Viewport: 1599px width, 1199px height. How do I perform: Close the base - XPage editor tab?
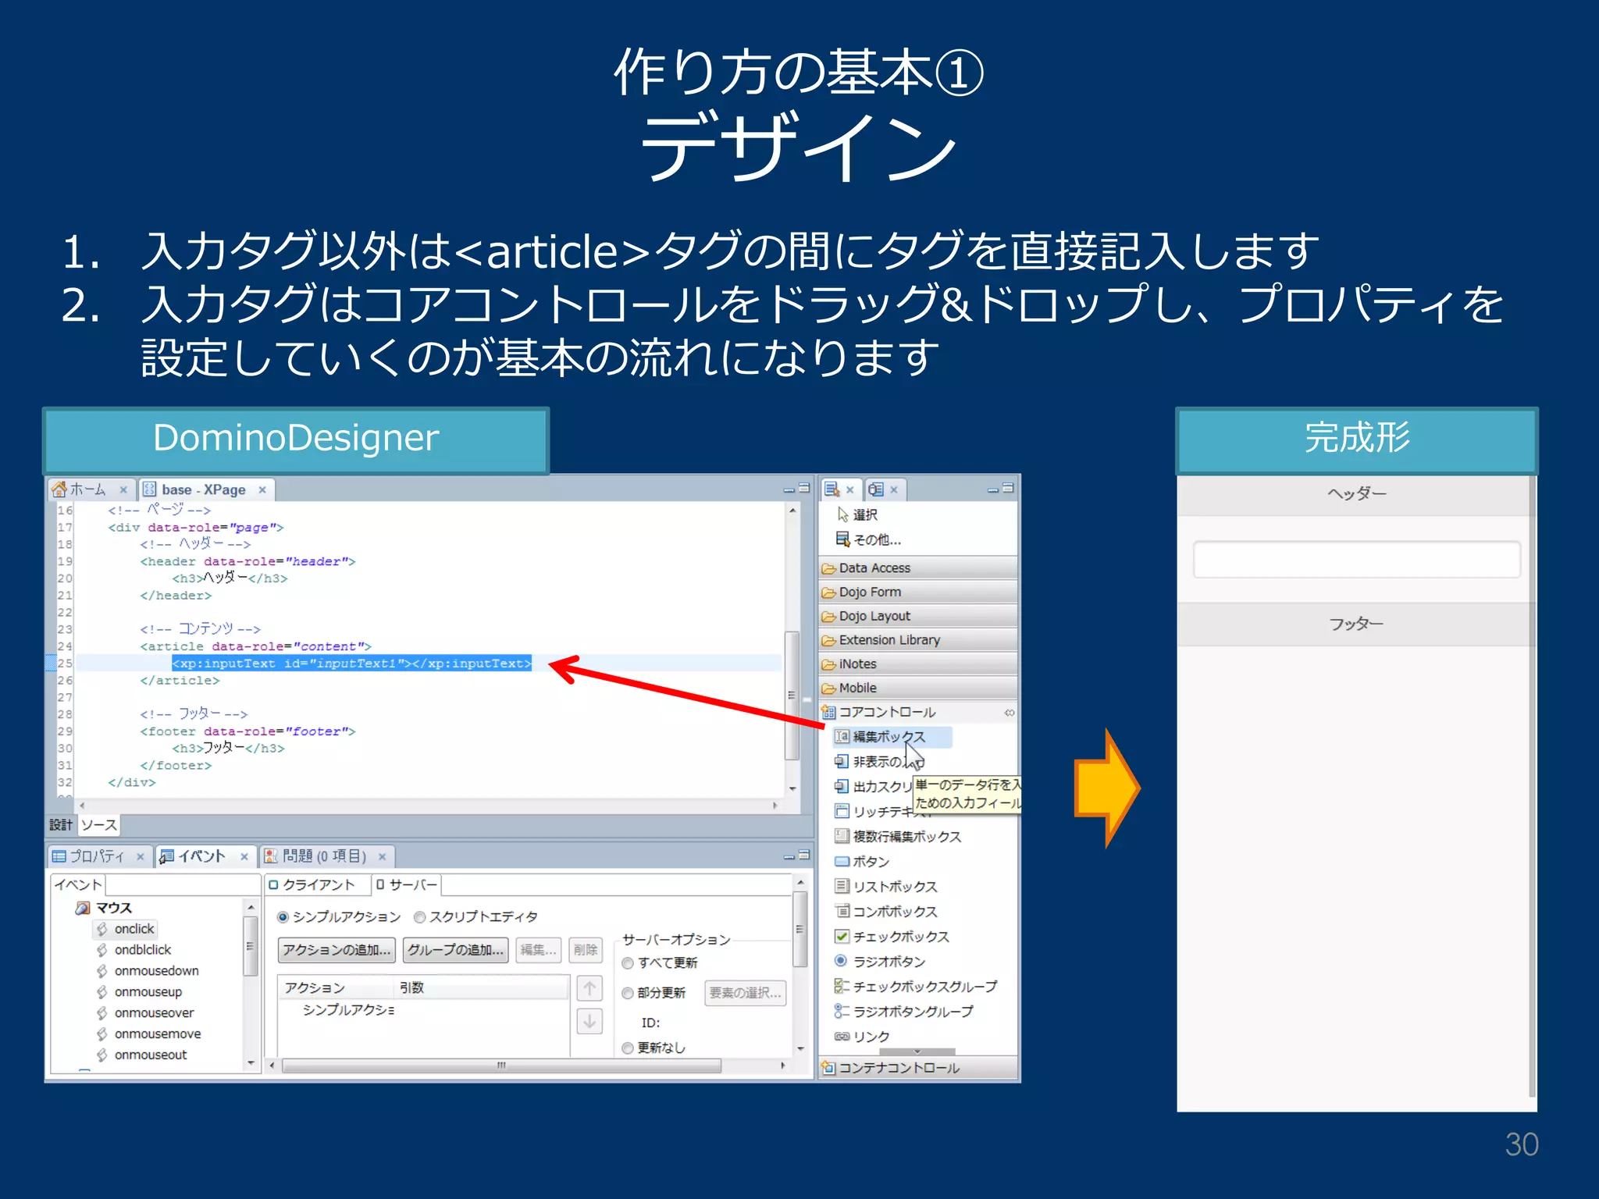coord(262,489)
